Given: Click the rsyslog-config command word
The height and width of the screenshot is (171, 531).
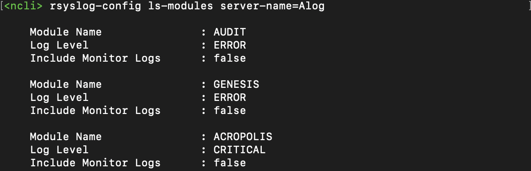Looking at the screenshot, I should point(96,6).
